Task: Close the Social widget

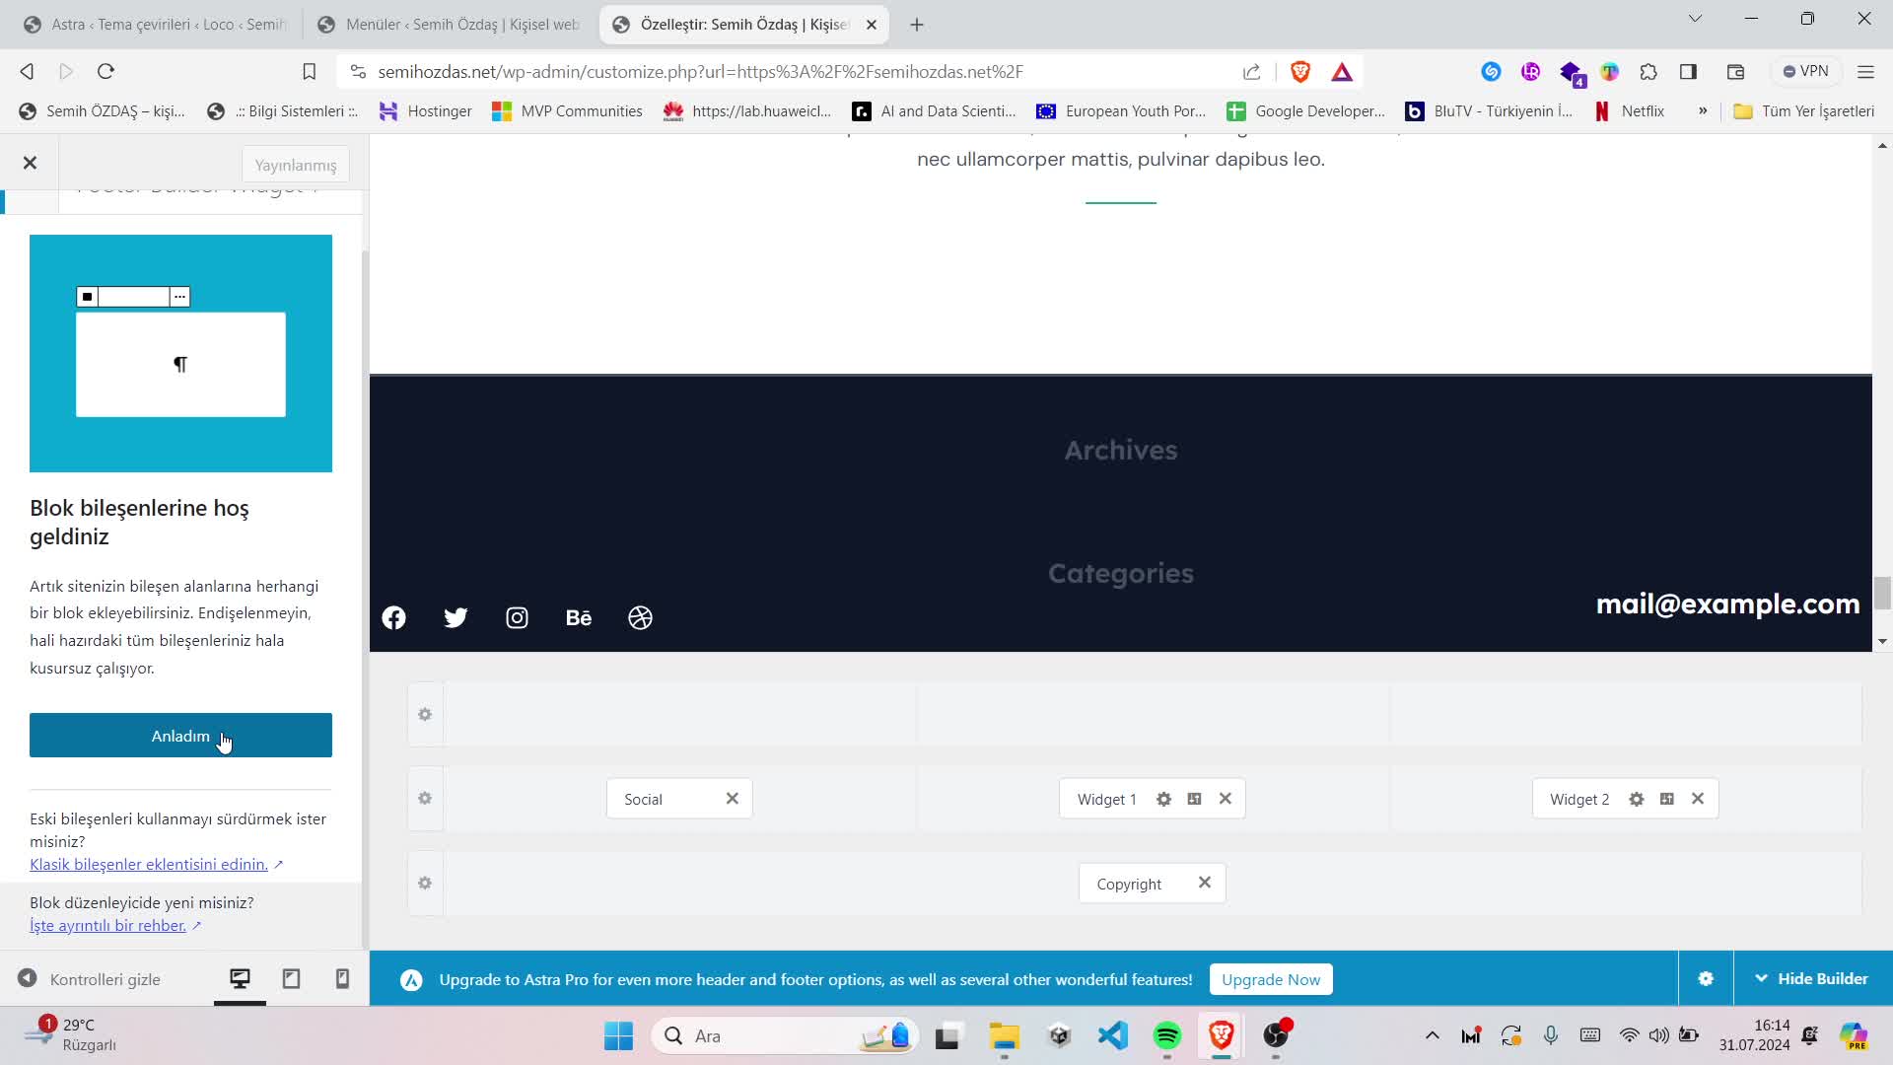Action: [x=734, y=799]
